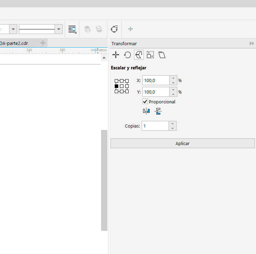Open the outline width dropdown arrow
The width and height of the screenshot is (256, 254).
13,29
